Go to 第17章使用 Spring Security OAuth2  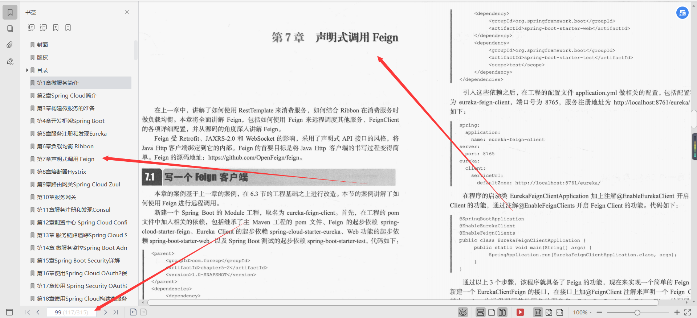click(x=82, y=286)
